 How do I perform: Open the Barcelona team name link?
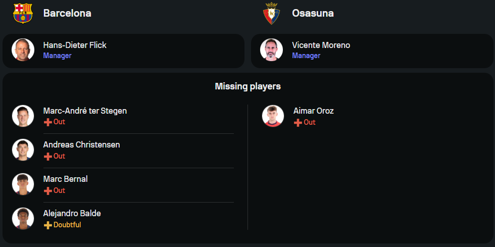tap(67, 14)
